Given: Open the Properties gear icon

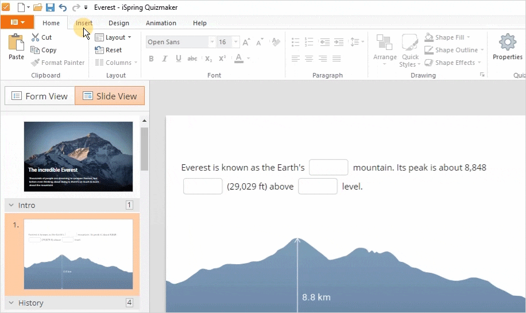Looking at the screenshot, I should pos(507,43).
